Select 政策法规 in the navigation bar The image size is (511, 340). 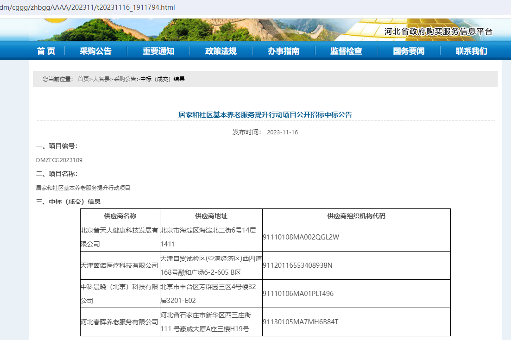click(221, 51)
